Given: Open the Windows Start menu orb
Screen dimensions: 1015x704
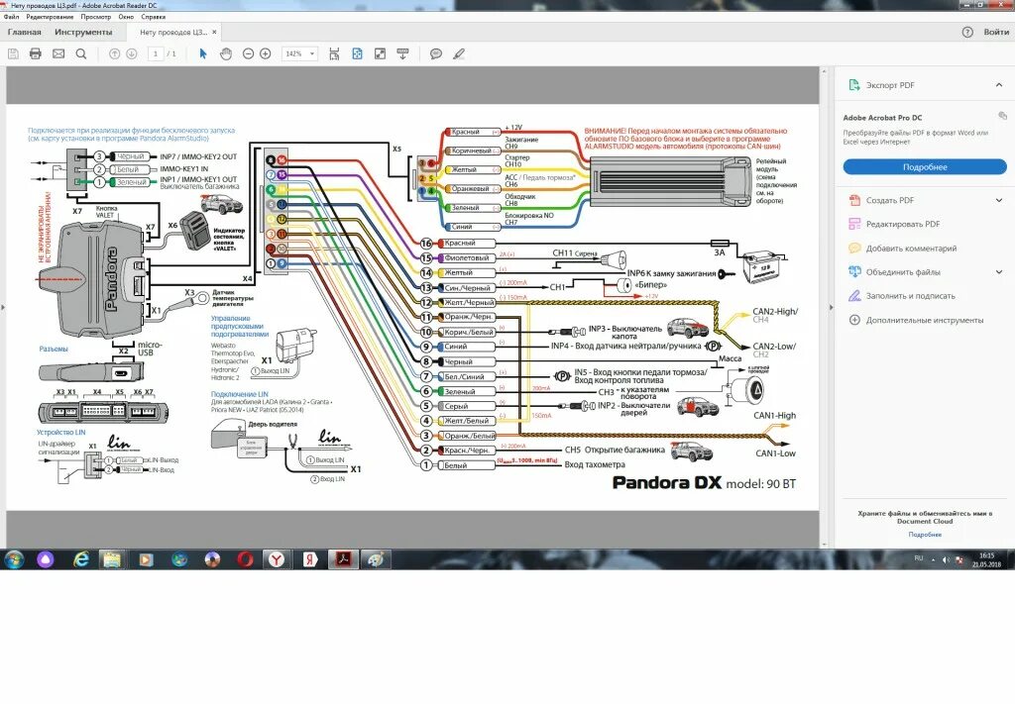Looking at the screenshot, I should coord(14,559).
